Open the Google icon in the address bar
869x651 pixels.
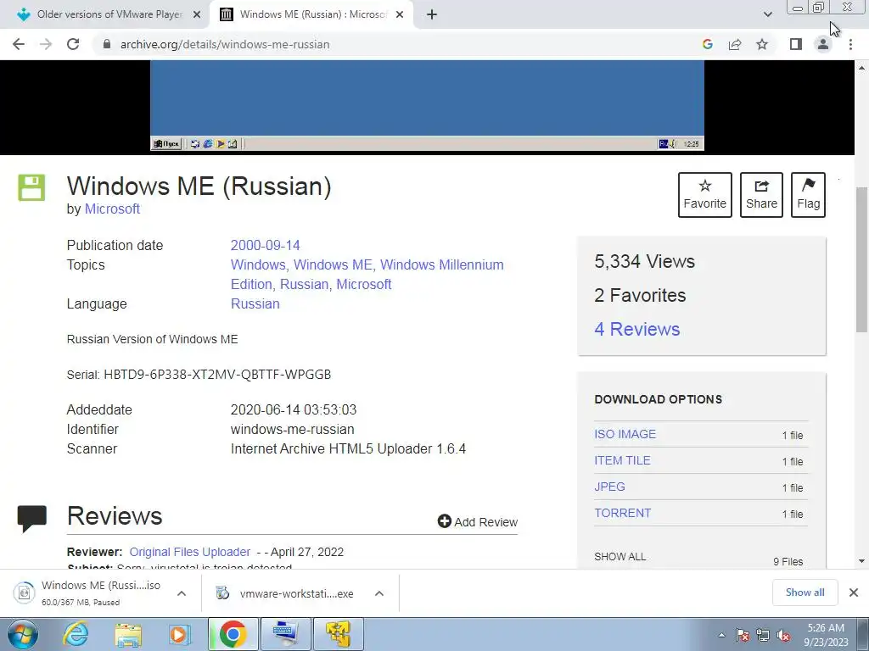[x=707, y=44]
